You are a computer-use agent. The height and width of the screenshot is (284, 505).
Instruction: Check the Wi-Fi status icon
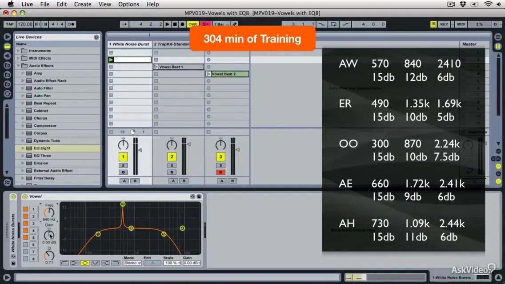pyautogui.click(x=488, y=4)
